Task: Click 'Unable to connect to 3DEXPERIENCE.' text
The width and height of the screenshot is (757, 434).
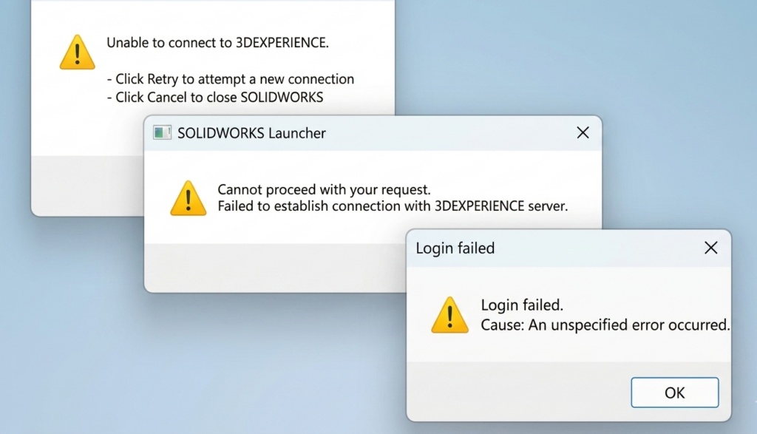Action: [x=218, y=43]
